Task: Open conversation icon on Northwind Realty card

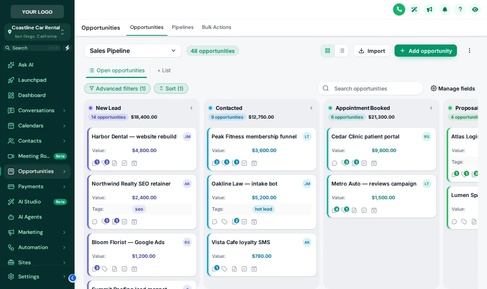Action: [95, 222]
